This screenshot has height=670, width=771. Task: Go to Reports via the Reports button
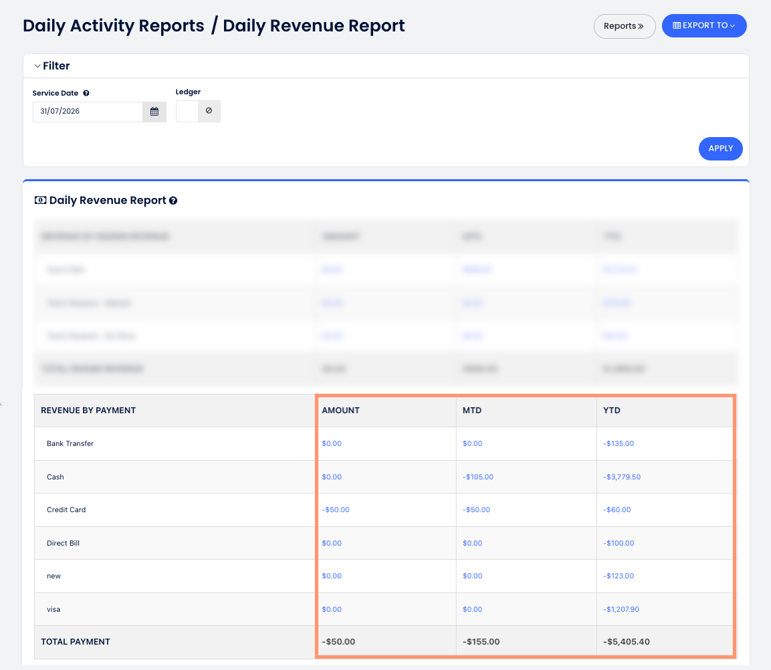pos(625,26)
